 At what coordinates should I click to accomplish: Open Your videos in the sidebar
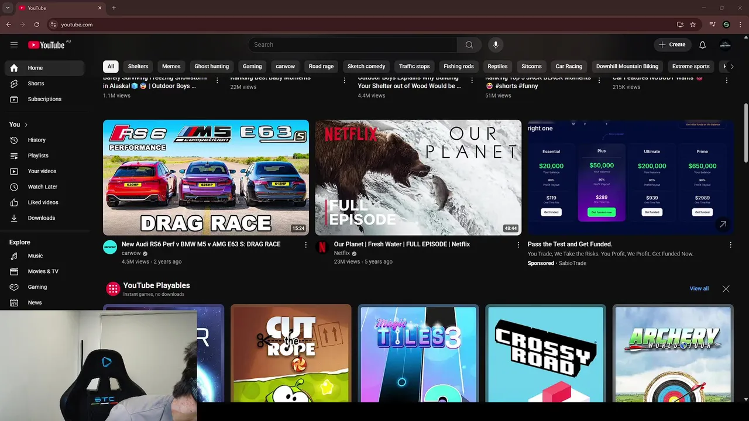[46, 171]
